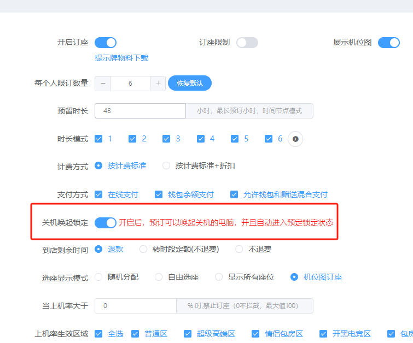Uncheck 允许钱包和赠送混合支付 option
Screen dimensions: 413x343
[x=234, y=194]
